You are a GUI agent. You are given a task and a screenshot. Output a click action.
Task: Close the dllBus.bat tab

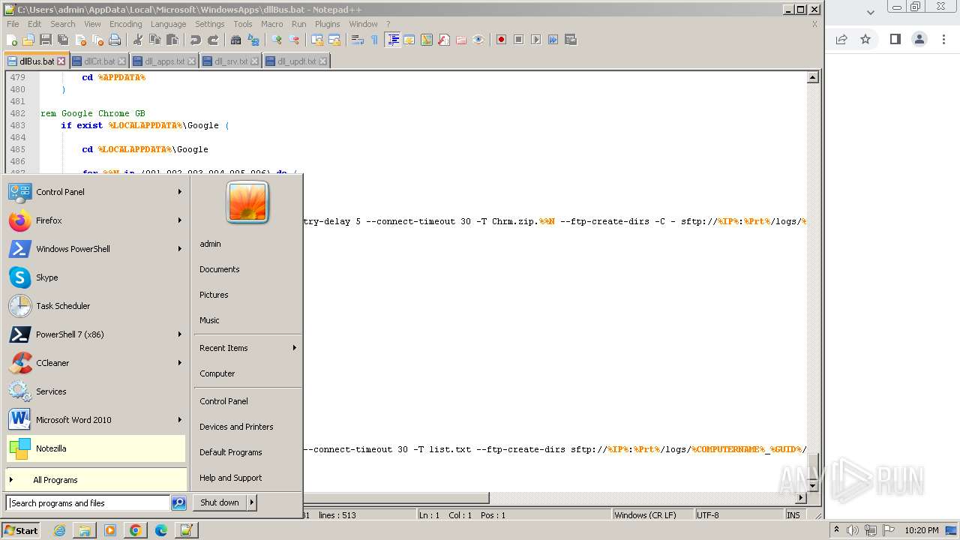(x=61, y=61)
